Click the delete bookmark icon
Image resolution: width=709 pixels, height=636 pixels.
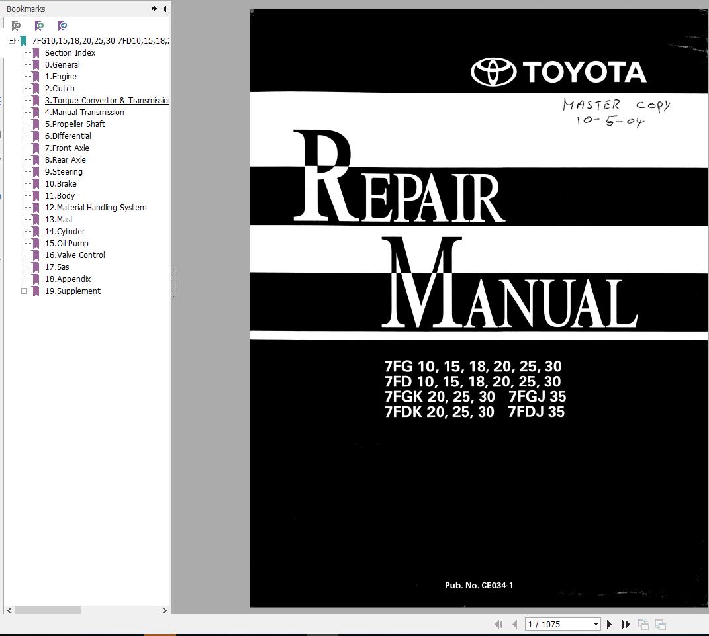tap(17, 26)
